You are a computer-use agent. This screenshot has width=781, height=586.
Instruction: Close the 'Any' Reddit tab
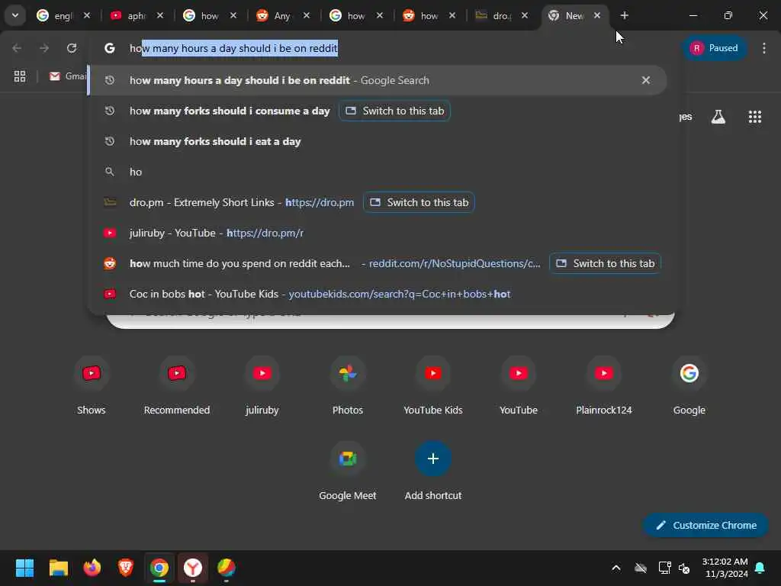pyautogui.click(x=307, y=15)
